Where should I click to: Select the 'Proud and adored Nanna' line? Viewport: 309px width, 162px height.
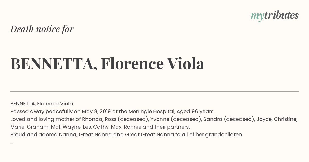[x=127, y=134]
